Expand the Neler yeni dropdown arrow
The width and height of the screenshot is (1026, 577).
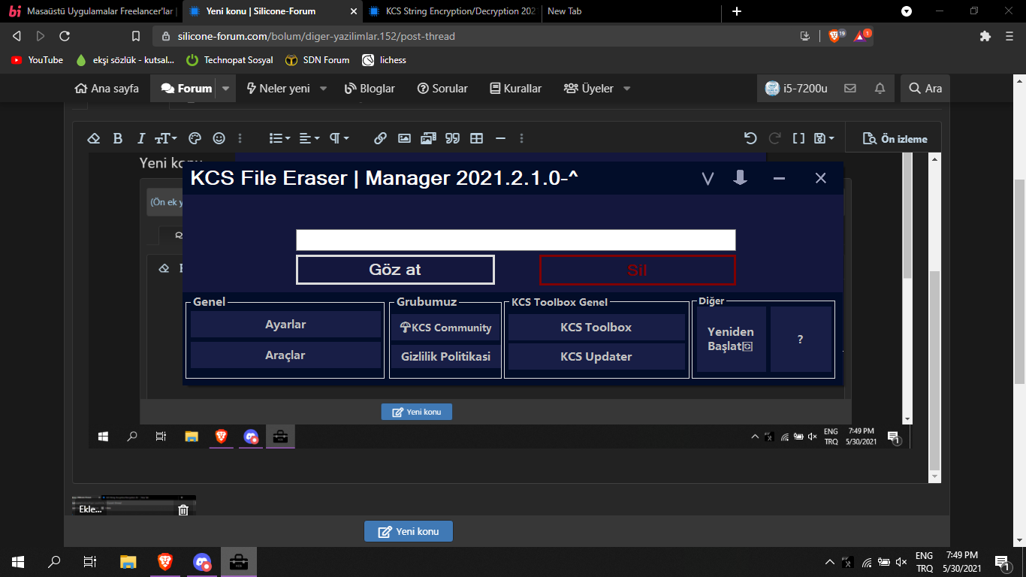point(324,89)
